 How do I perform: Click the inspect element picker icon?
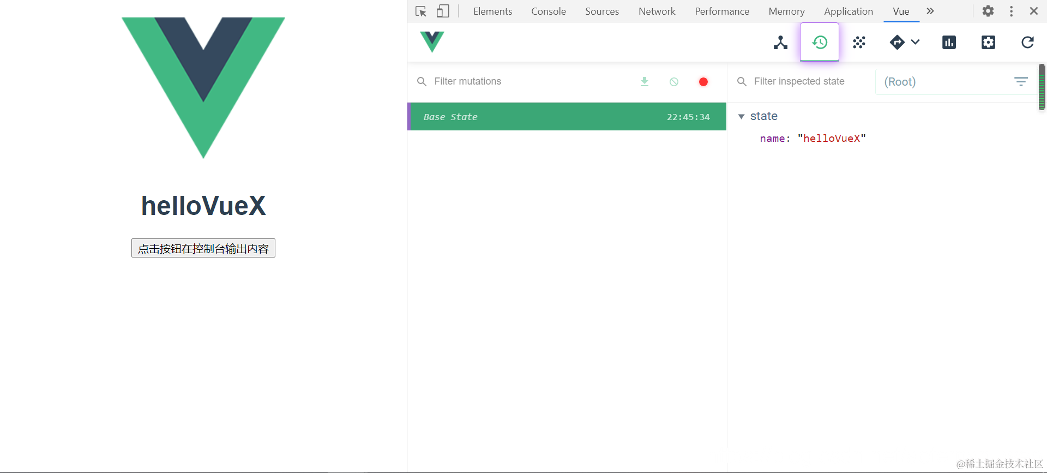pos(420,11)
